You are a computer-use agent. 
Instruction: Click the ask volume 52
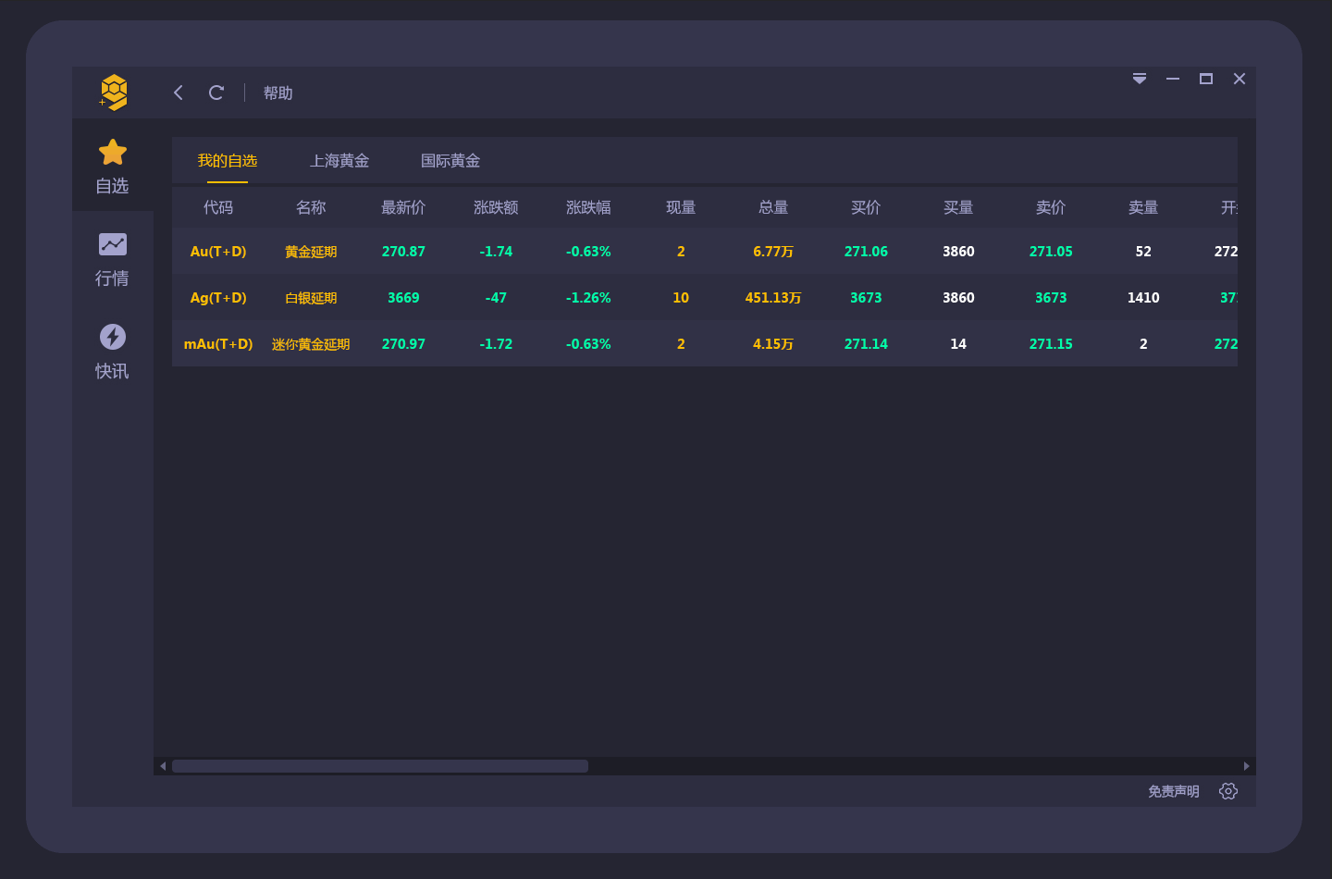click(1143, 252)
